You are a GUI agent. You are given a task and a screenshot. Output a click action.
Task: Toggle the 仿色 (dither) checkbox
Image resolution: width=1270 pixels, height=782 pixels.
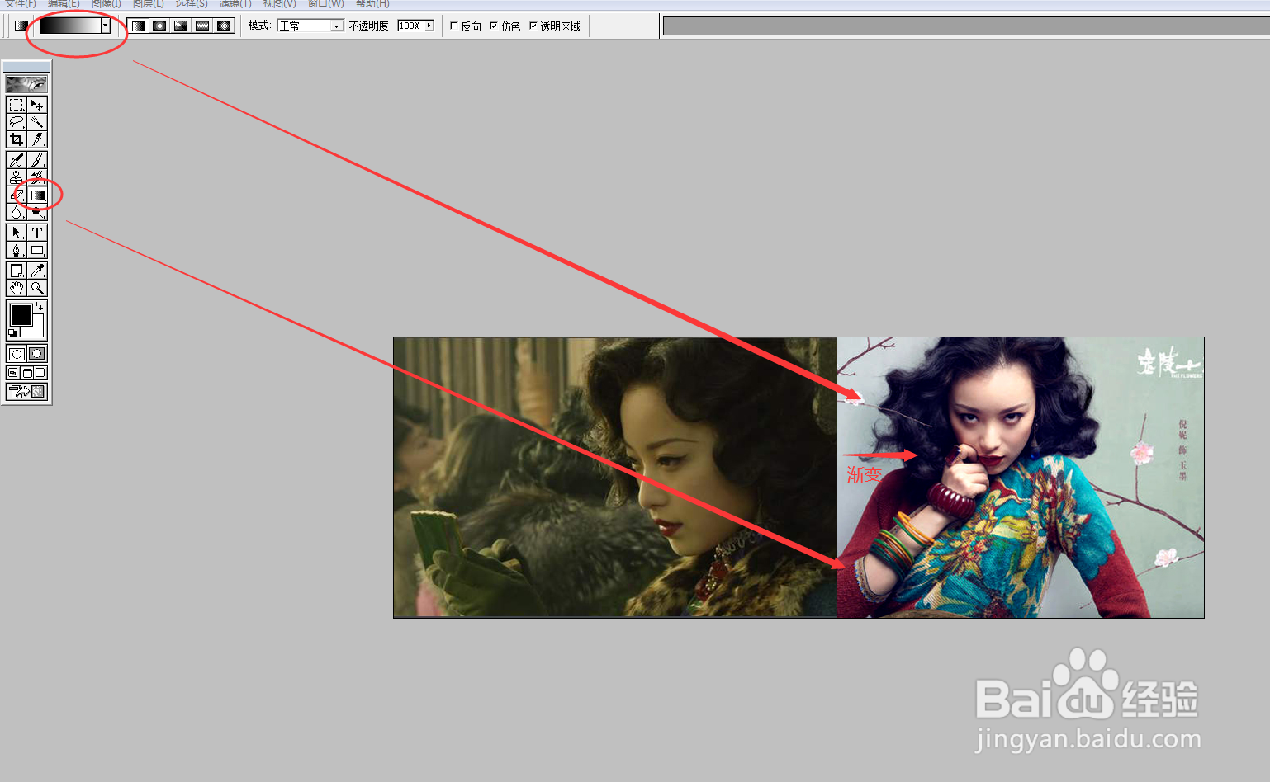click(494, 26)
